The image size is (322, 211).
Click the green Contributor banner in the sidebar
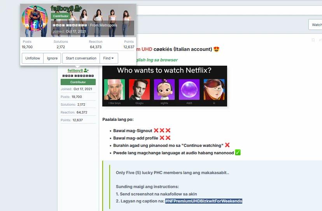pyautogui.click(x=78, y=82)
